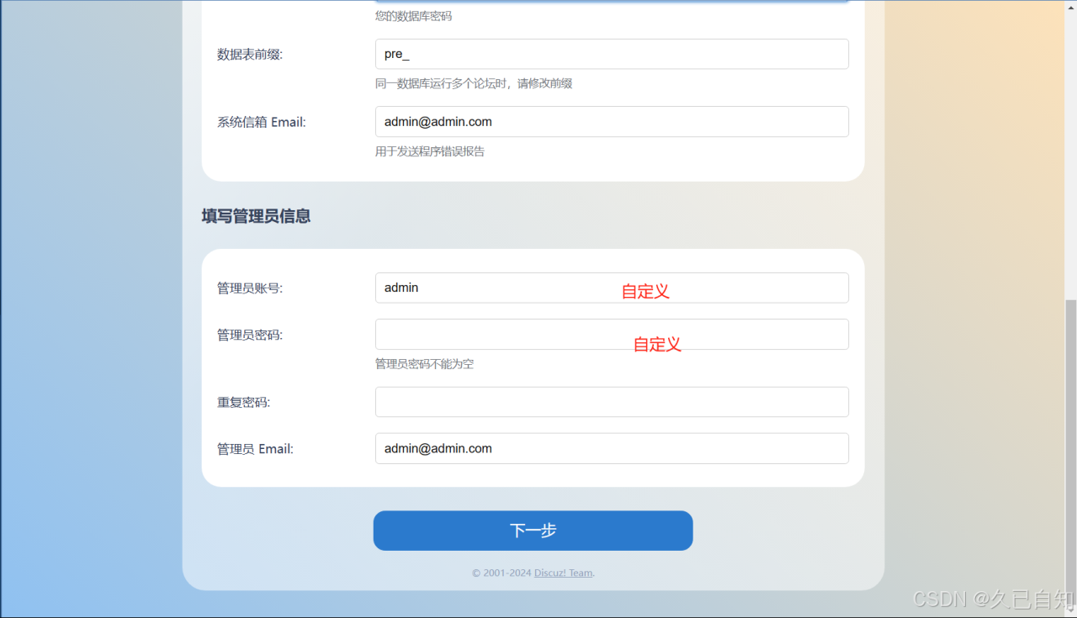Click the 您的数据库密码 helper text
The height and width of the screenshot is (618, 1077).
pyautogui.click(x=412, y=15)
